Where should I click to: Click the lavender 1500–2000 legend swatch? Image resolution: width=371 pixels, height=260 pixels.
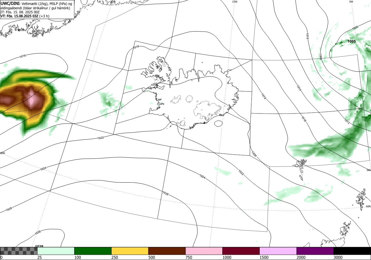[x=278, y=251]
